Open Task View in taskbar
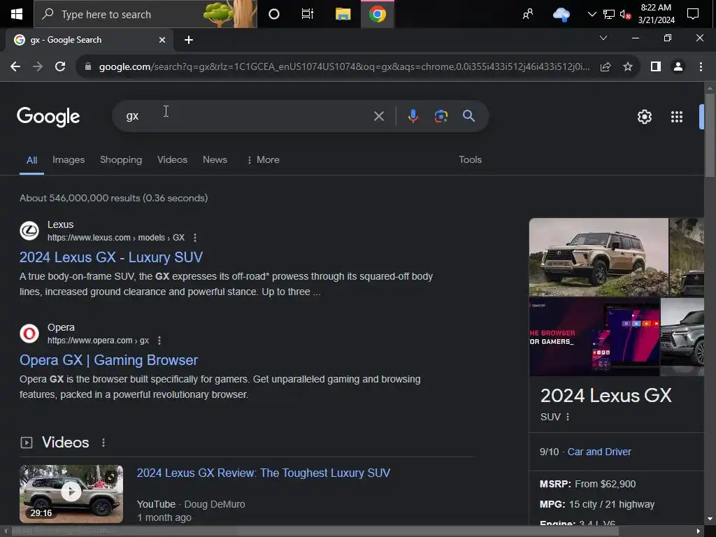Image resolution: width=716 pixels, height=537 pixels. click(x=308, y=14)
